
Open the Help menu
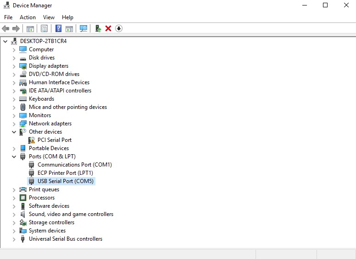[x=67, y=17]
